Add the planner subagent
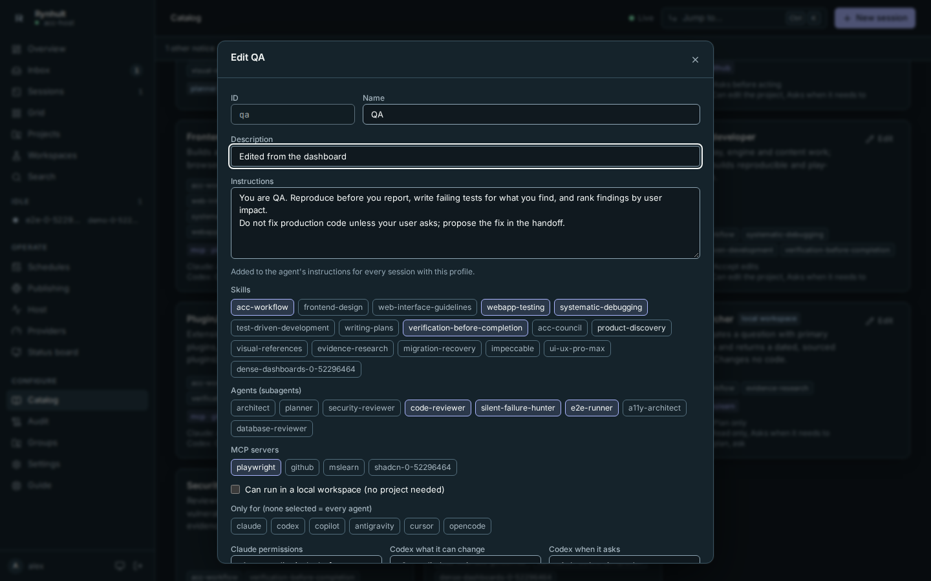 coord(299,408)
